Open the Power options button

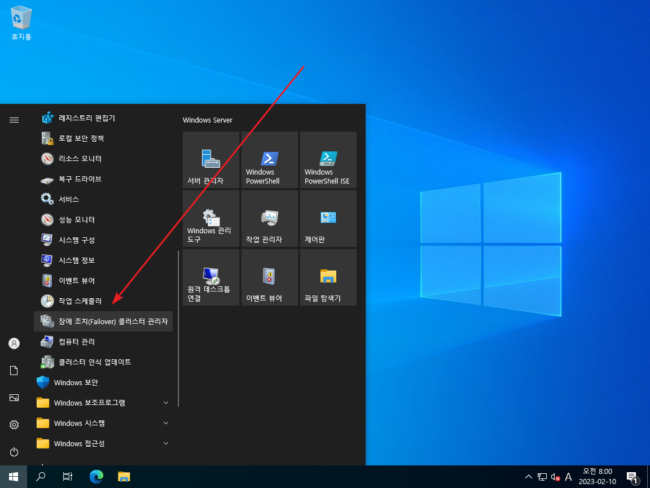(x=14, y=451)
